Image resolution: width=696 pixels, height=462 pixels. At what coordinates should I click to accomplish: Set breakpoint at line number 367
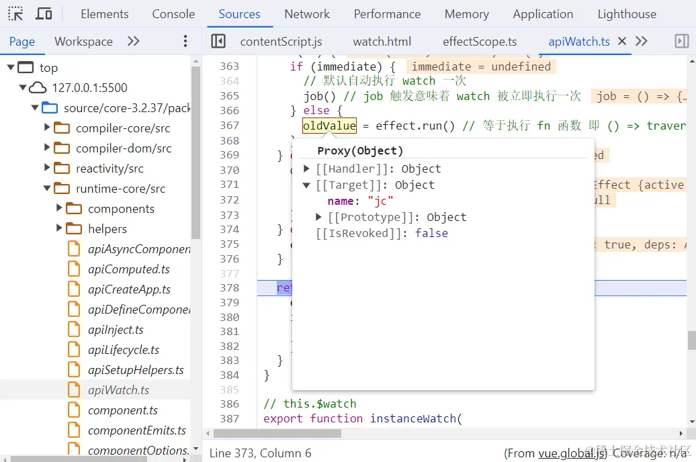click(230, 126)
